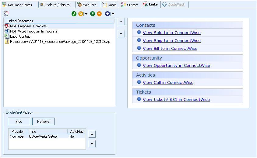The height and width of the screenshot is (158, 257).
Task: Move video up with arrow button
Action: click(92, 134)
